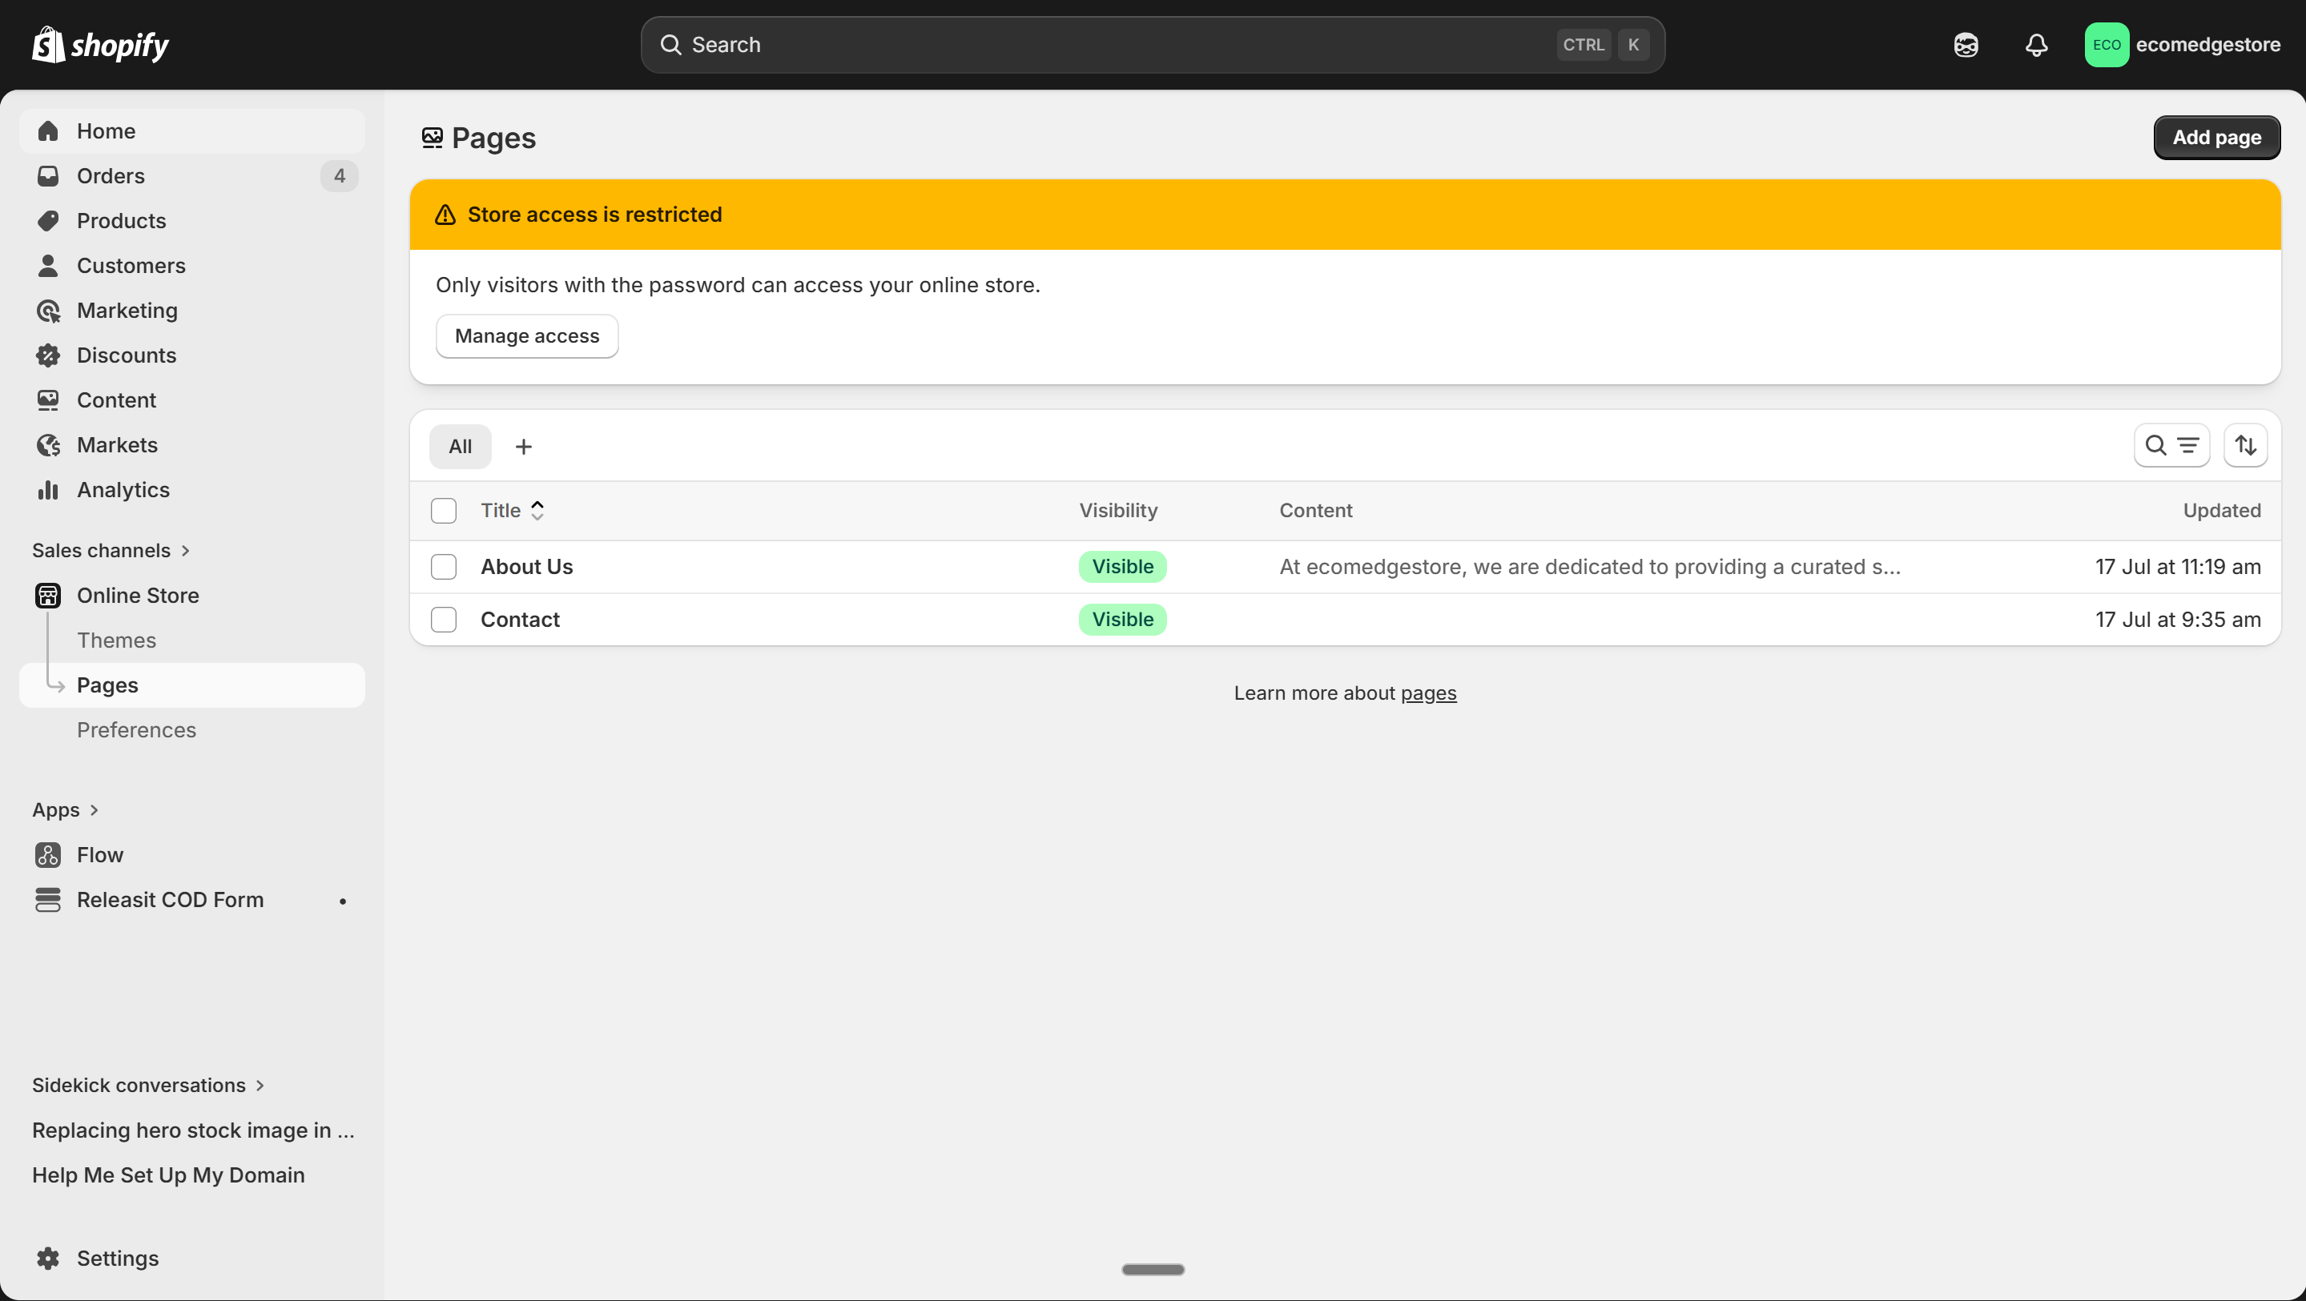The height and width of the screenshot is (1301, 2306).
Task: Open the notifications bell
Action: click(2037, 45)
